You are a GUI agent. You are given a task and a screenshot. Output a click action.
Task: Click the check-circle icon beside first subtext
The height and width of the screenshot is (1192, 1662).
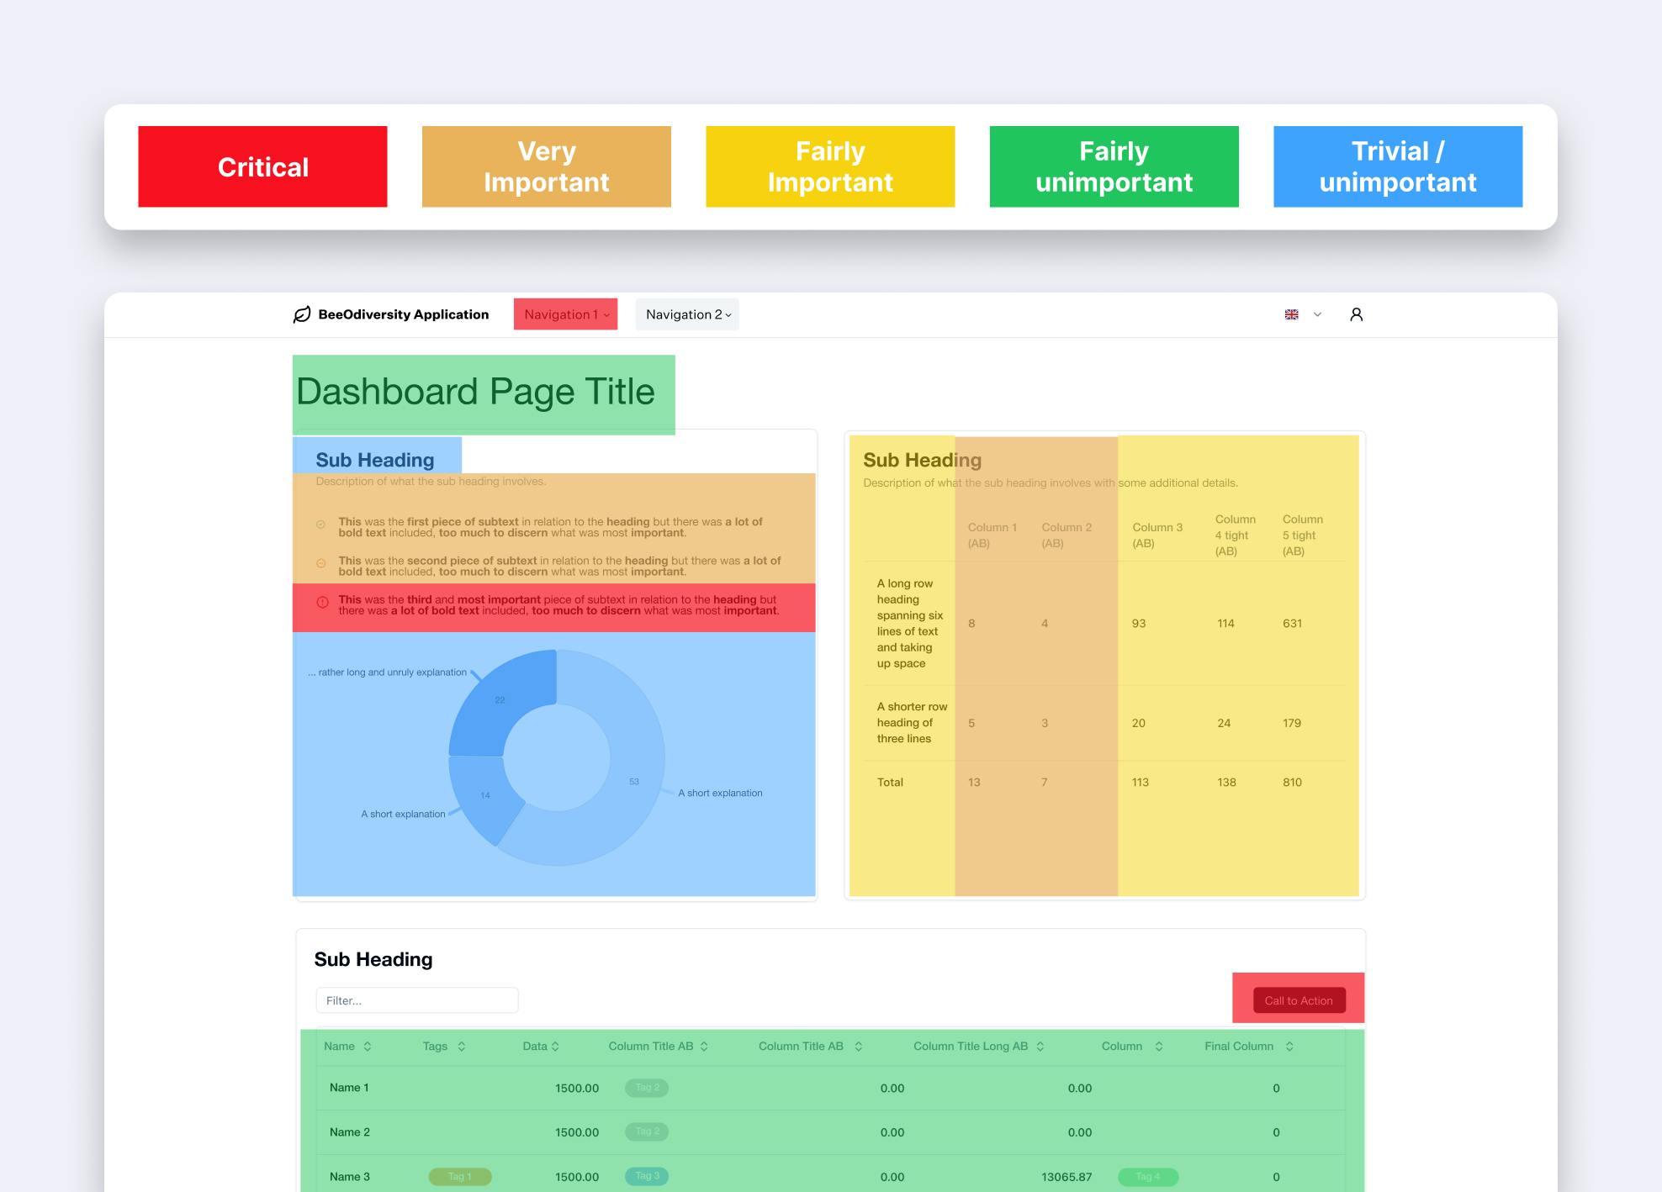(320, 525)
